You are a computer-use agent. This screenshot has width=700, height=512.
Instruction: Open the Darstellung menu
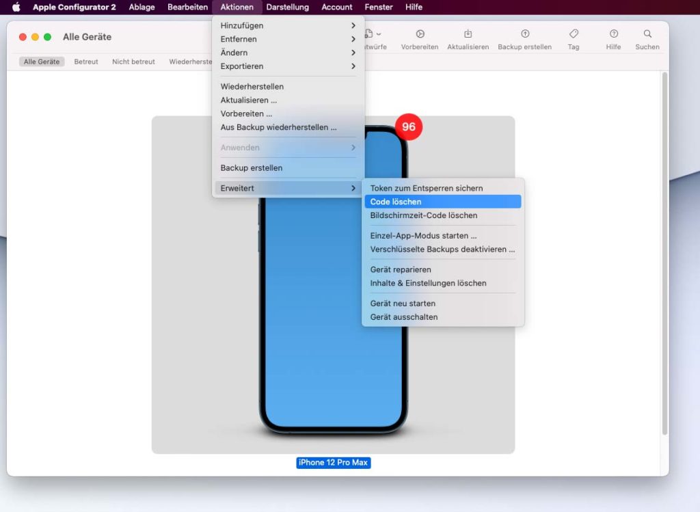(x=288, y=7)
